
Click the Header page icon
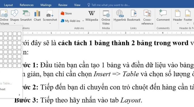click(x=178, y=13)
